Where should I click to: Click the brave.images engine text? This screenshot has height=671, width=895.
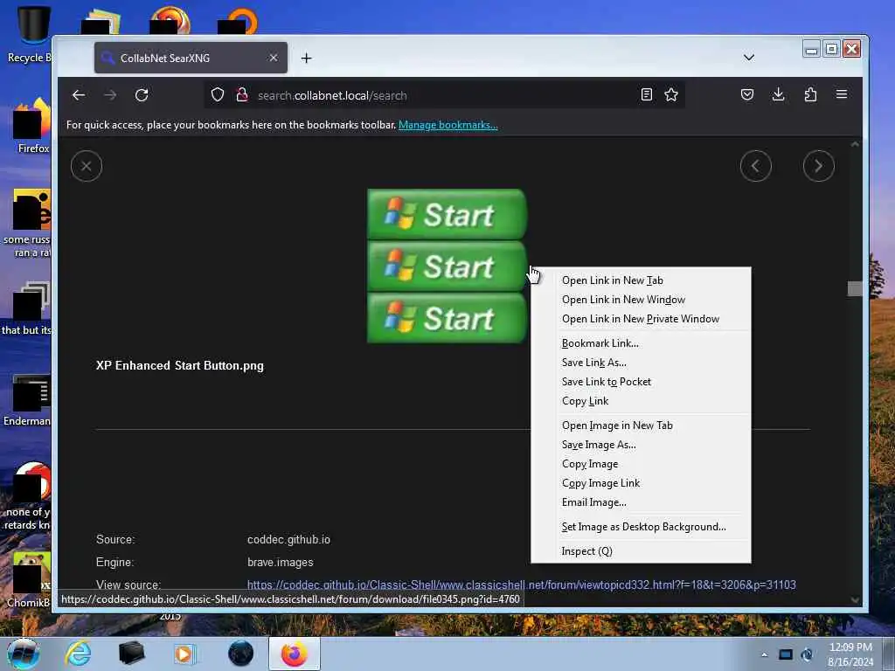tap(281, 562)
